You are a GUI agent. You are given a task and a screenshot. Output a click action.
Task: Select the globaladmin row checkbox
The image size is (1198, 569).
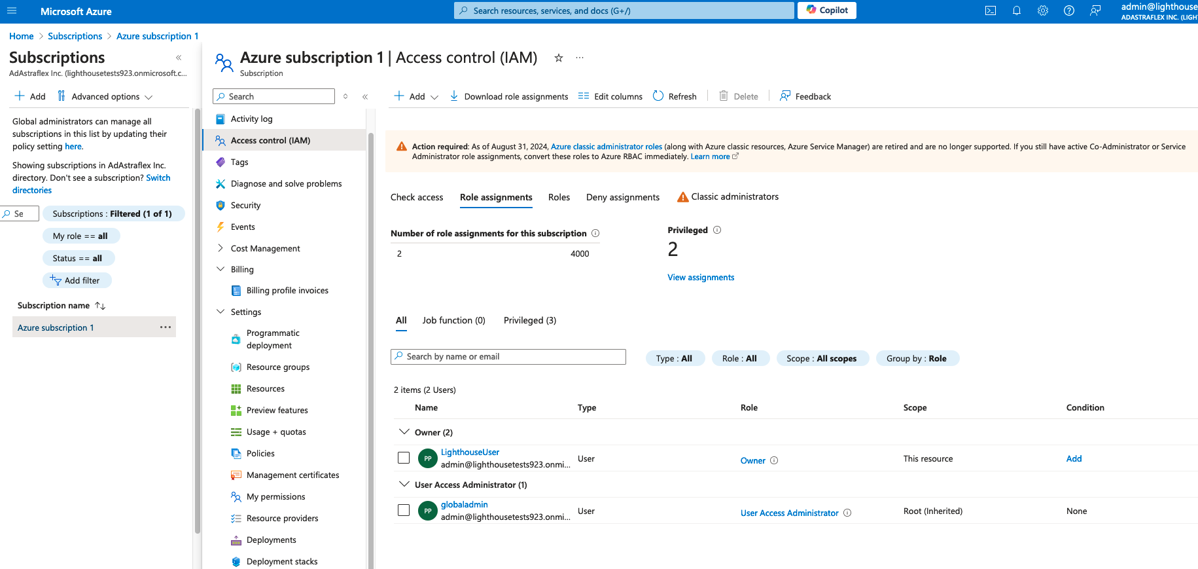tap(404, 510)
